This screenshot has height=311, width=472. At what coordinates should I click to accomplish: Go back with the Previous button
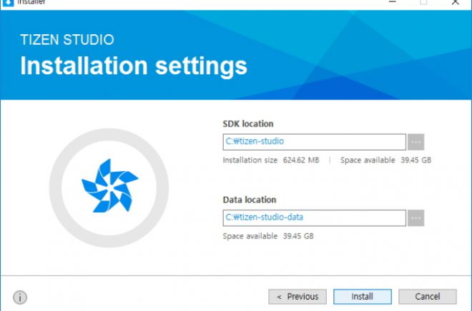pyautogui.click(x=298, y=297)
